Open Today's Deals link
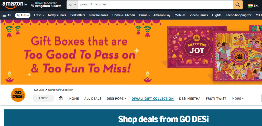262x126 pixels. (x=57, y=15)
